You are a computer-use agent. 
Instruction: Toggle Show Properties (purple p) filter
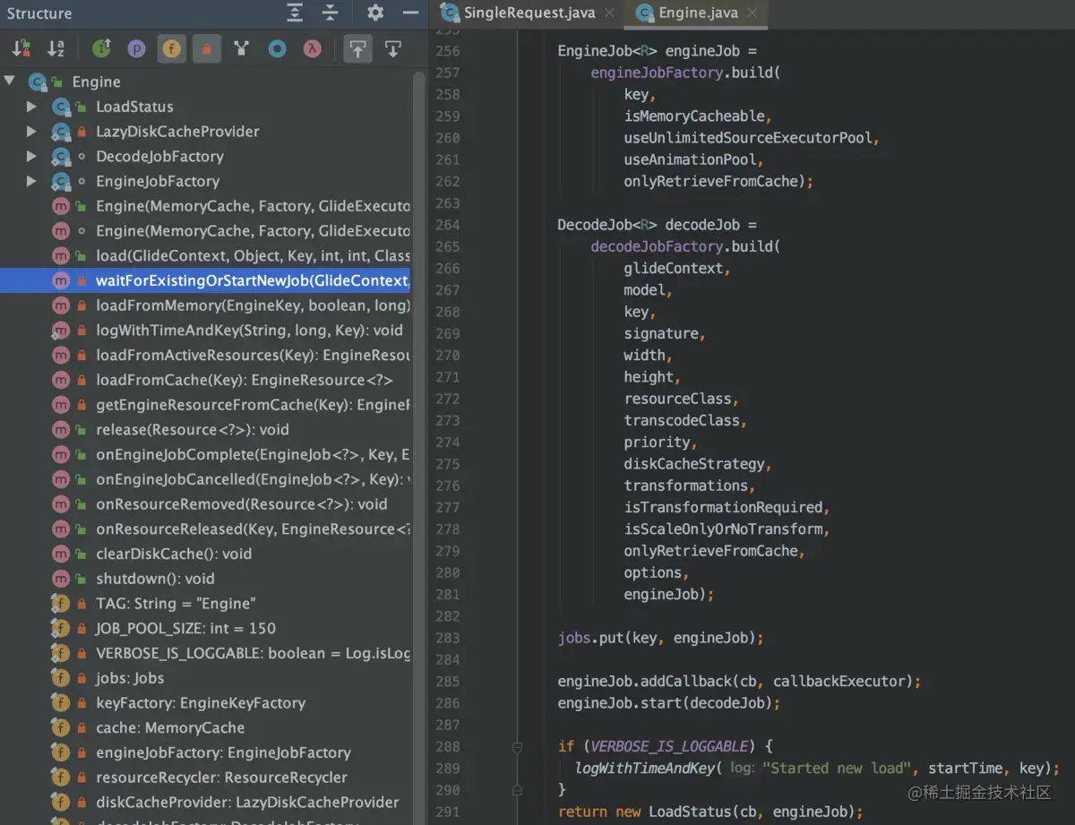click(136, 49)
